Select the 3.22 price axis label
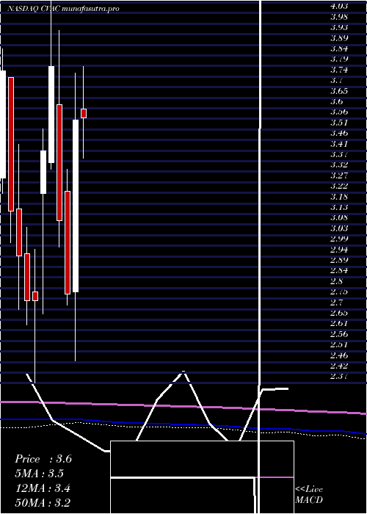This screenshot has height=514, width=367. point(339,186)
